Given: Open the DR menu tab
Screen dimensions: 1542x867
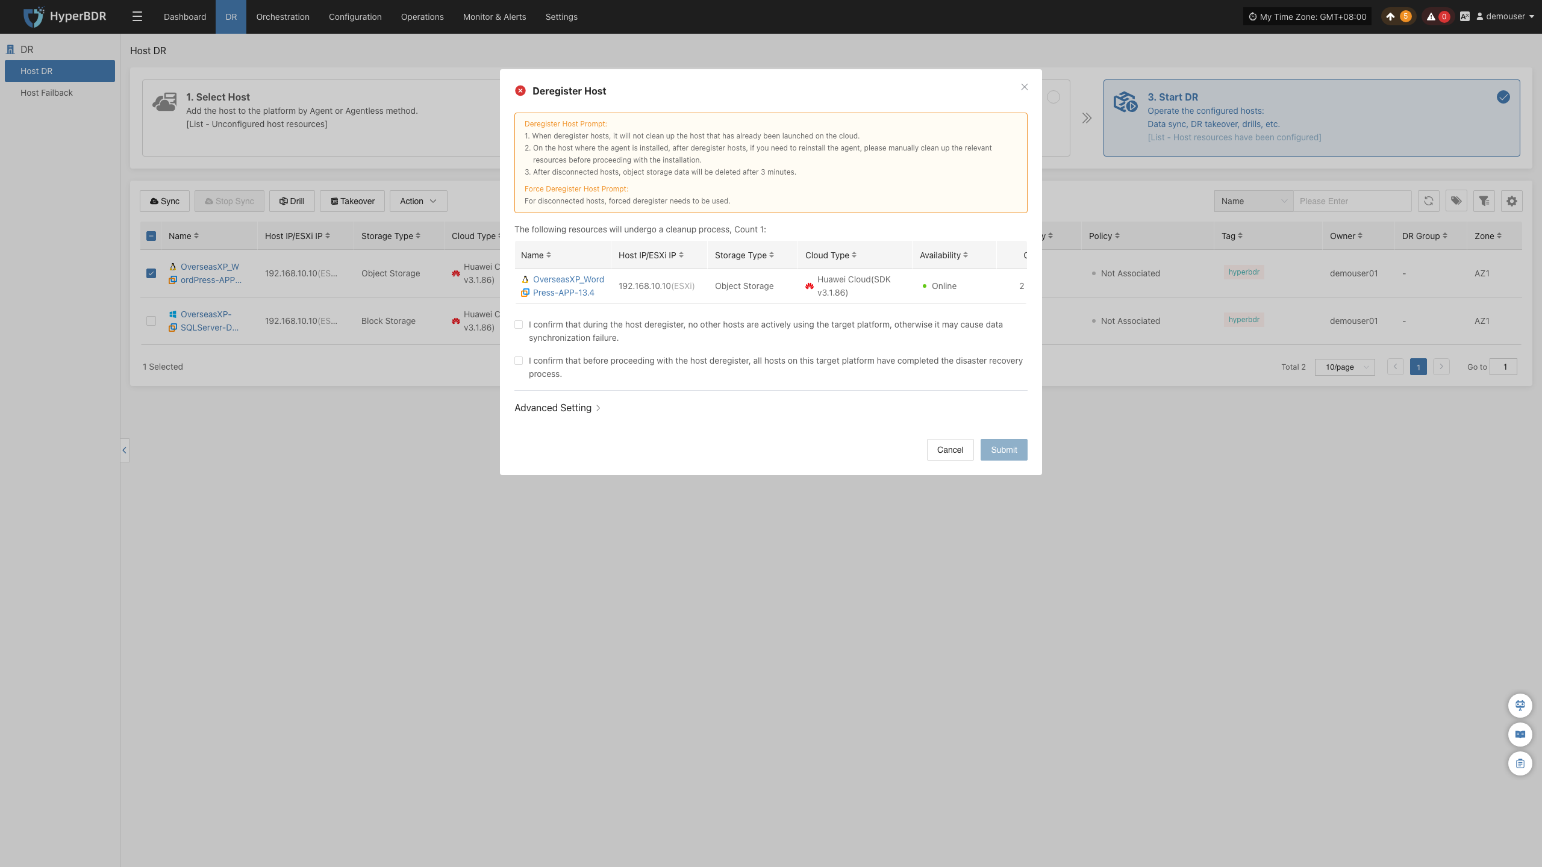Looking at the screenshot, I should coord(231,17).
